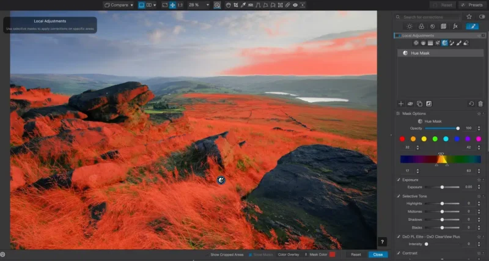Viewport: 489px width, 261px height.
Task: Pick the yellow hue swatch
Action: pyautogui.click(x=424, y=139)
